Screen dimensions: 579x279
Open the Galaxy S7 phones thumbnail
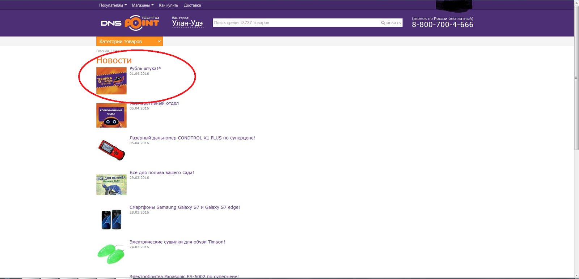pos(111,219)
